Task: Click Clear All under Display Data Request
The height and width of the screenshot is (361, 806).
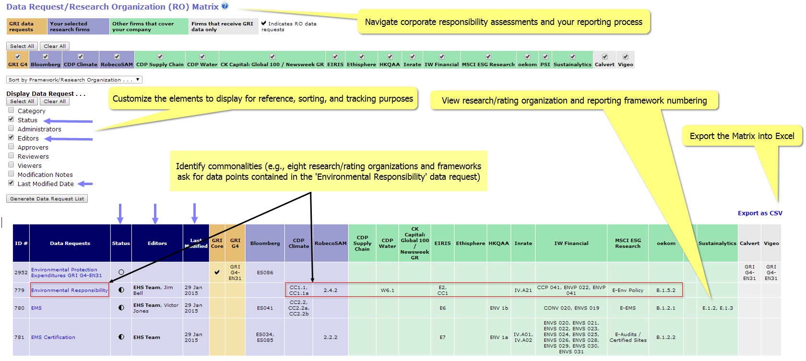Action: click(55, 101)
